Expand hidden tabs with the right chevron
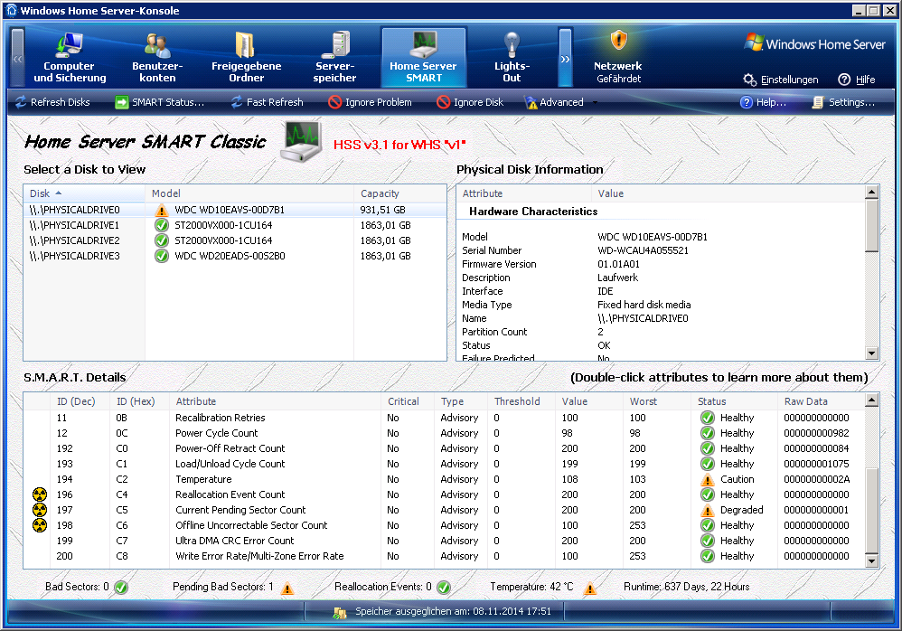The width and height of the screenshot is (902, 631). tap(566, 58)
